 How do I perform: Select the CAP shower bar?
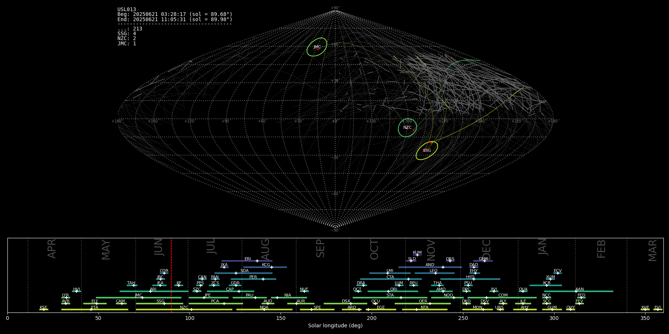(x=230, y=291)
